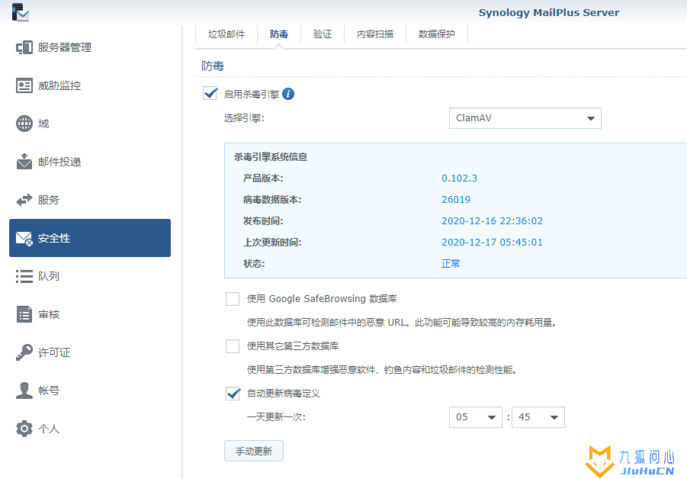
Task: Switch to the 验证 tab
Action: (x=323, y=34)
